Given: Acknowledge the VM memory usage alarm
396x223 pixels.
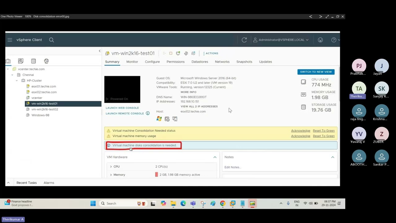Looking at the screenshot, I should coord(300,136).
